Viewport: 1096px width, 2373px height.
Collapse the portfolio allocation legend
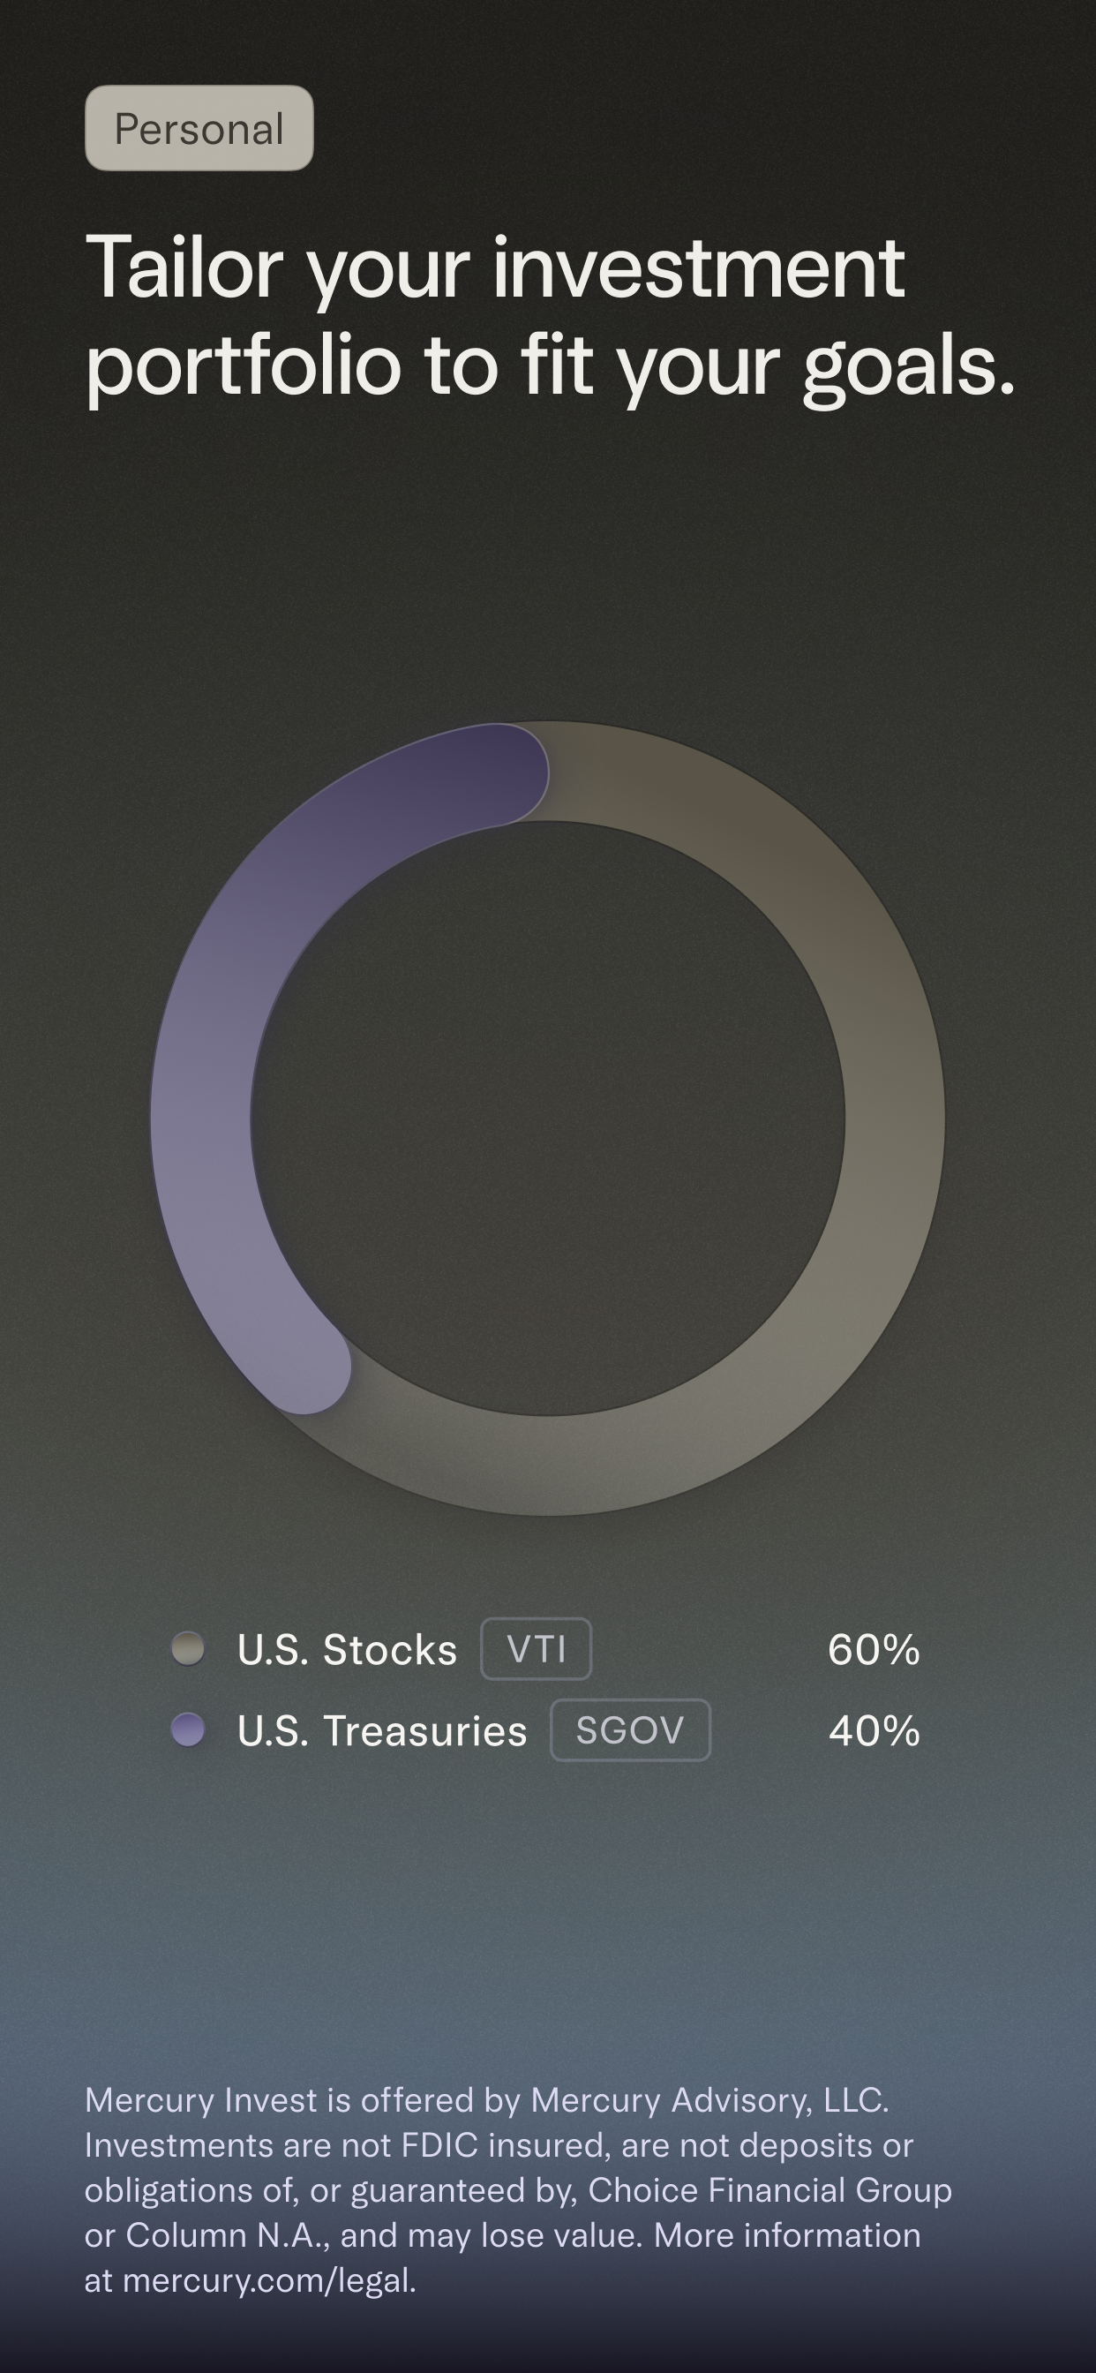click(x=548, y=1690)
